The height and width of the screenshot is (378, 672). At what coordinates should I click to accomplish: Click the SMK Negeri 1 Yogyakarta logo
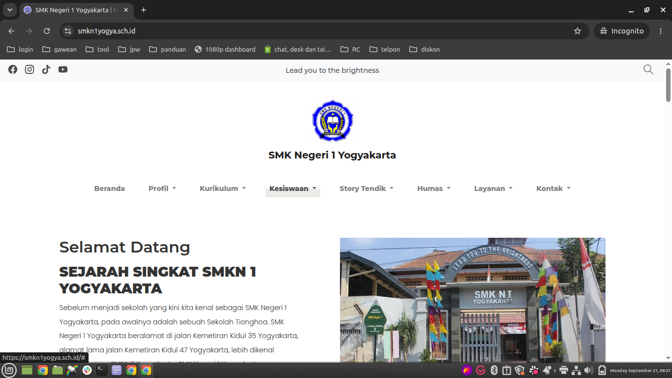tap(333, 121)
